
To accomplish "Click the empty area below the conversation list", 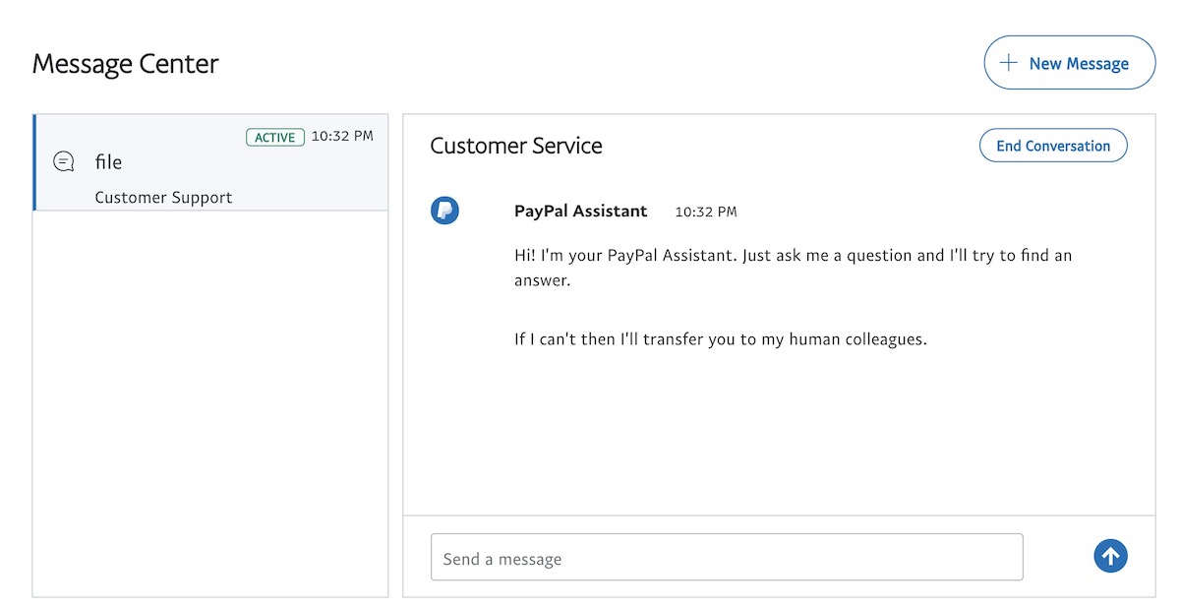I will coord(210,403).
